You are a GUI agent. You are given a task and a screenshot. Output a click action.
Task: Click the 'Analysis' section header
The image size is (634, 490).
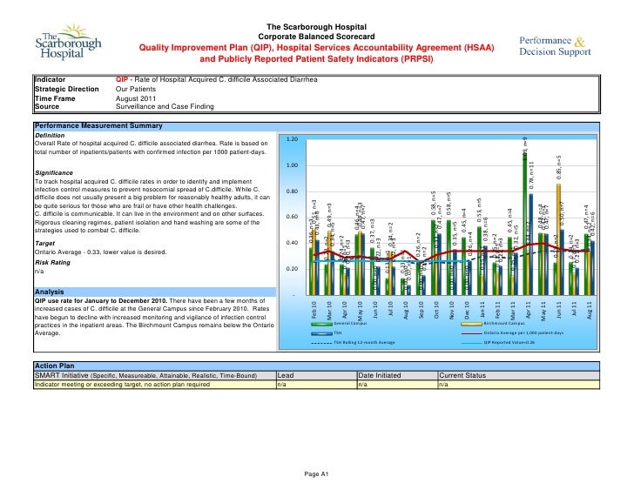click(50, 292)
